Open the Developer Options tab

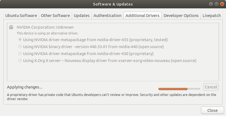point(181,16)
